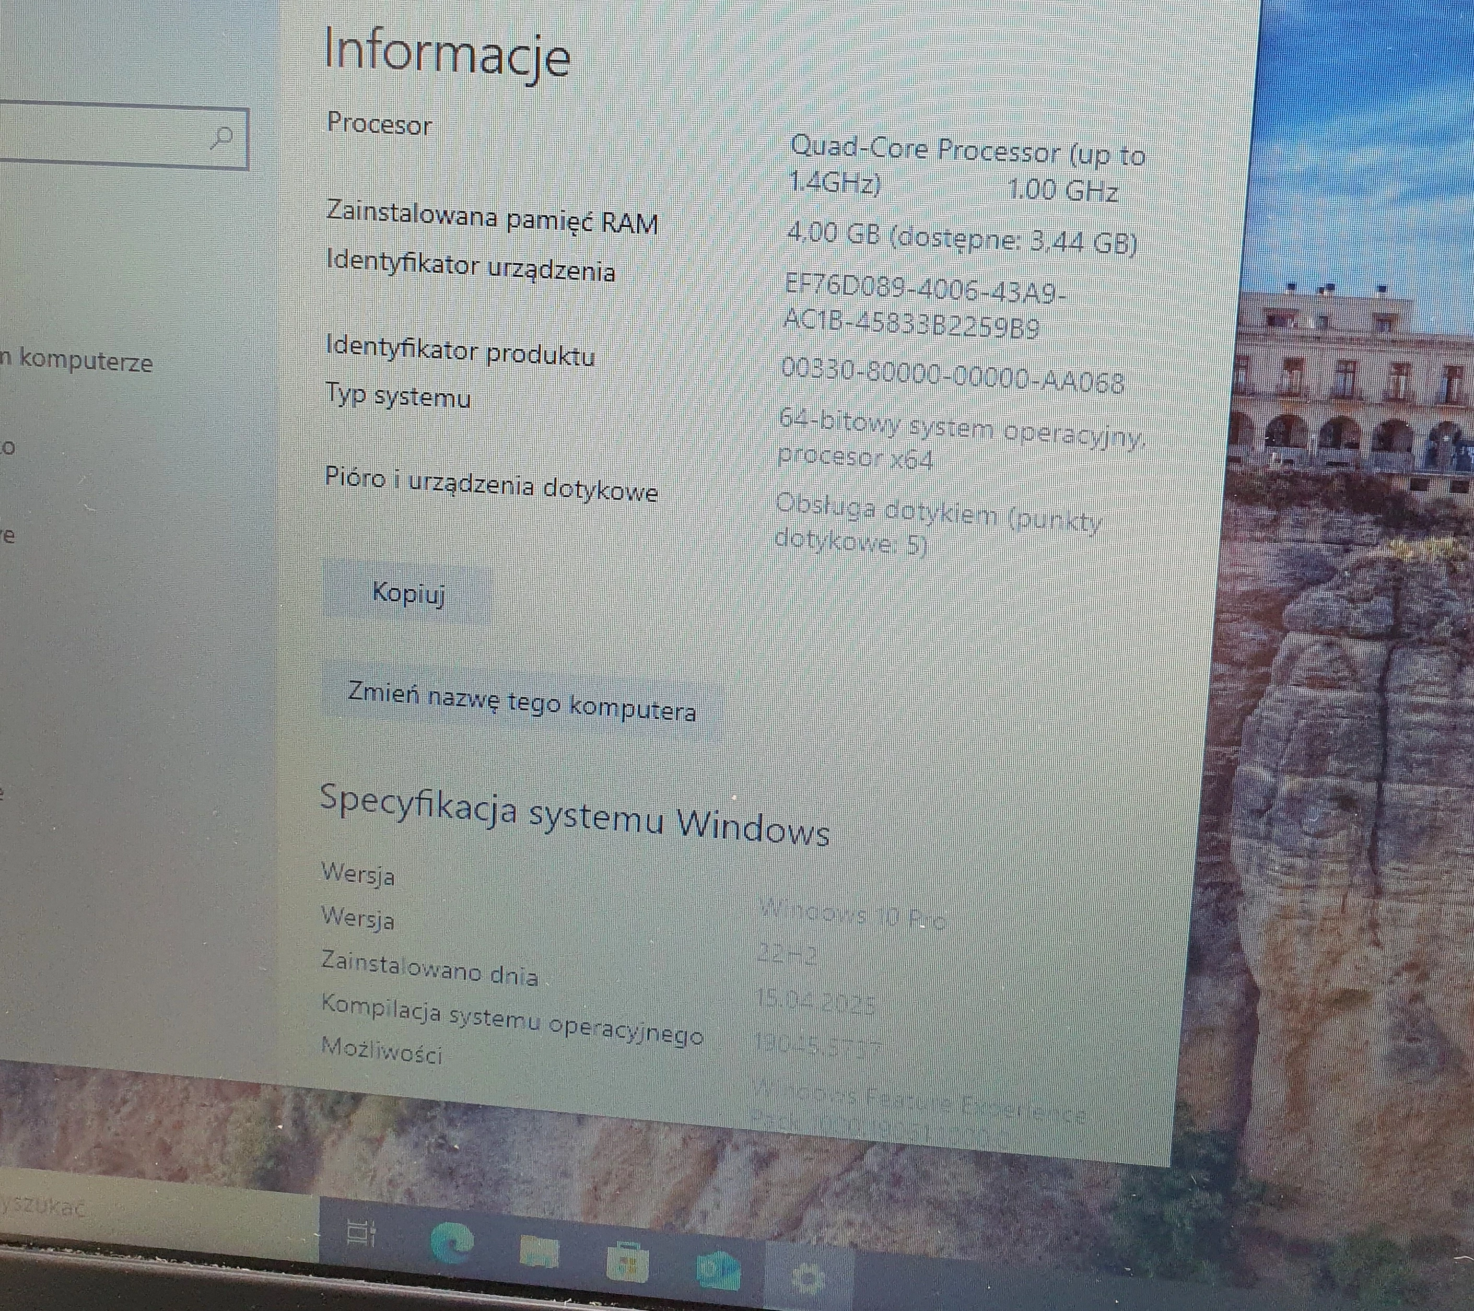Viewport: 1474px width, 1311px height.
Task: Select the Identyfikator produktu label
Action: coord(461,350)
